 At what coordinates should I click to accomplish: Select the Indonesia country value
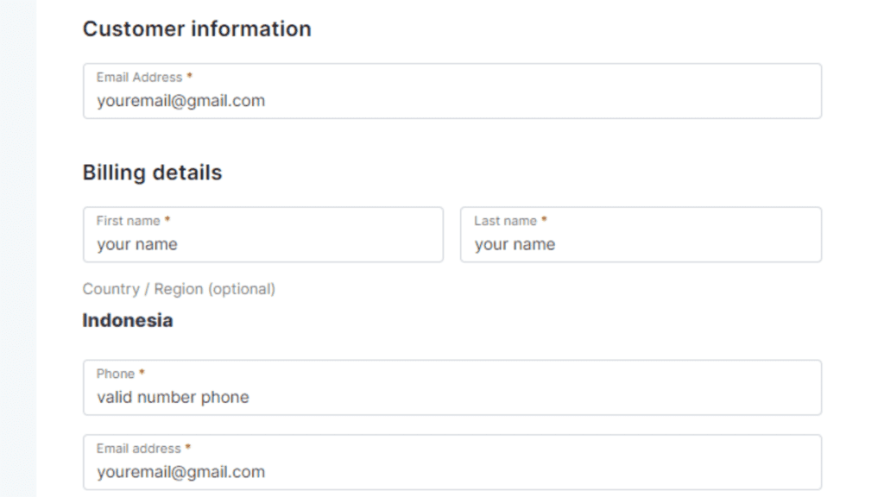coord(128,320)
